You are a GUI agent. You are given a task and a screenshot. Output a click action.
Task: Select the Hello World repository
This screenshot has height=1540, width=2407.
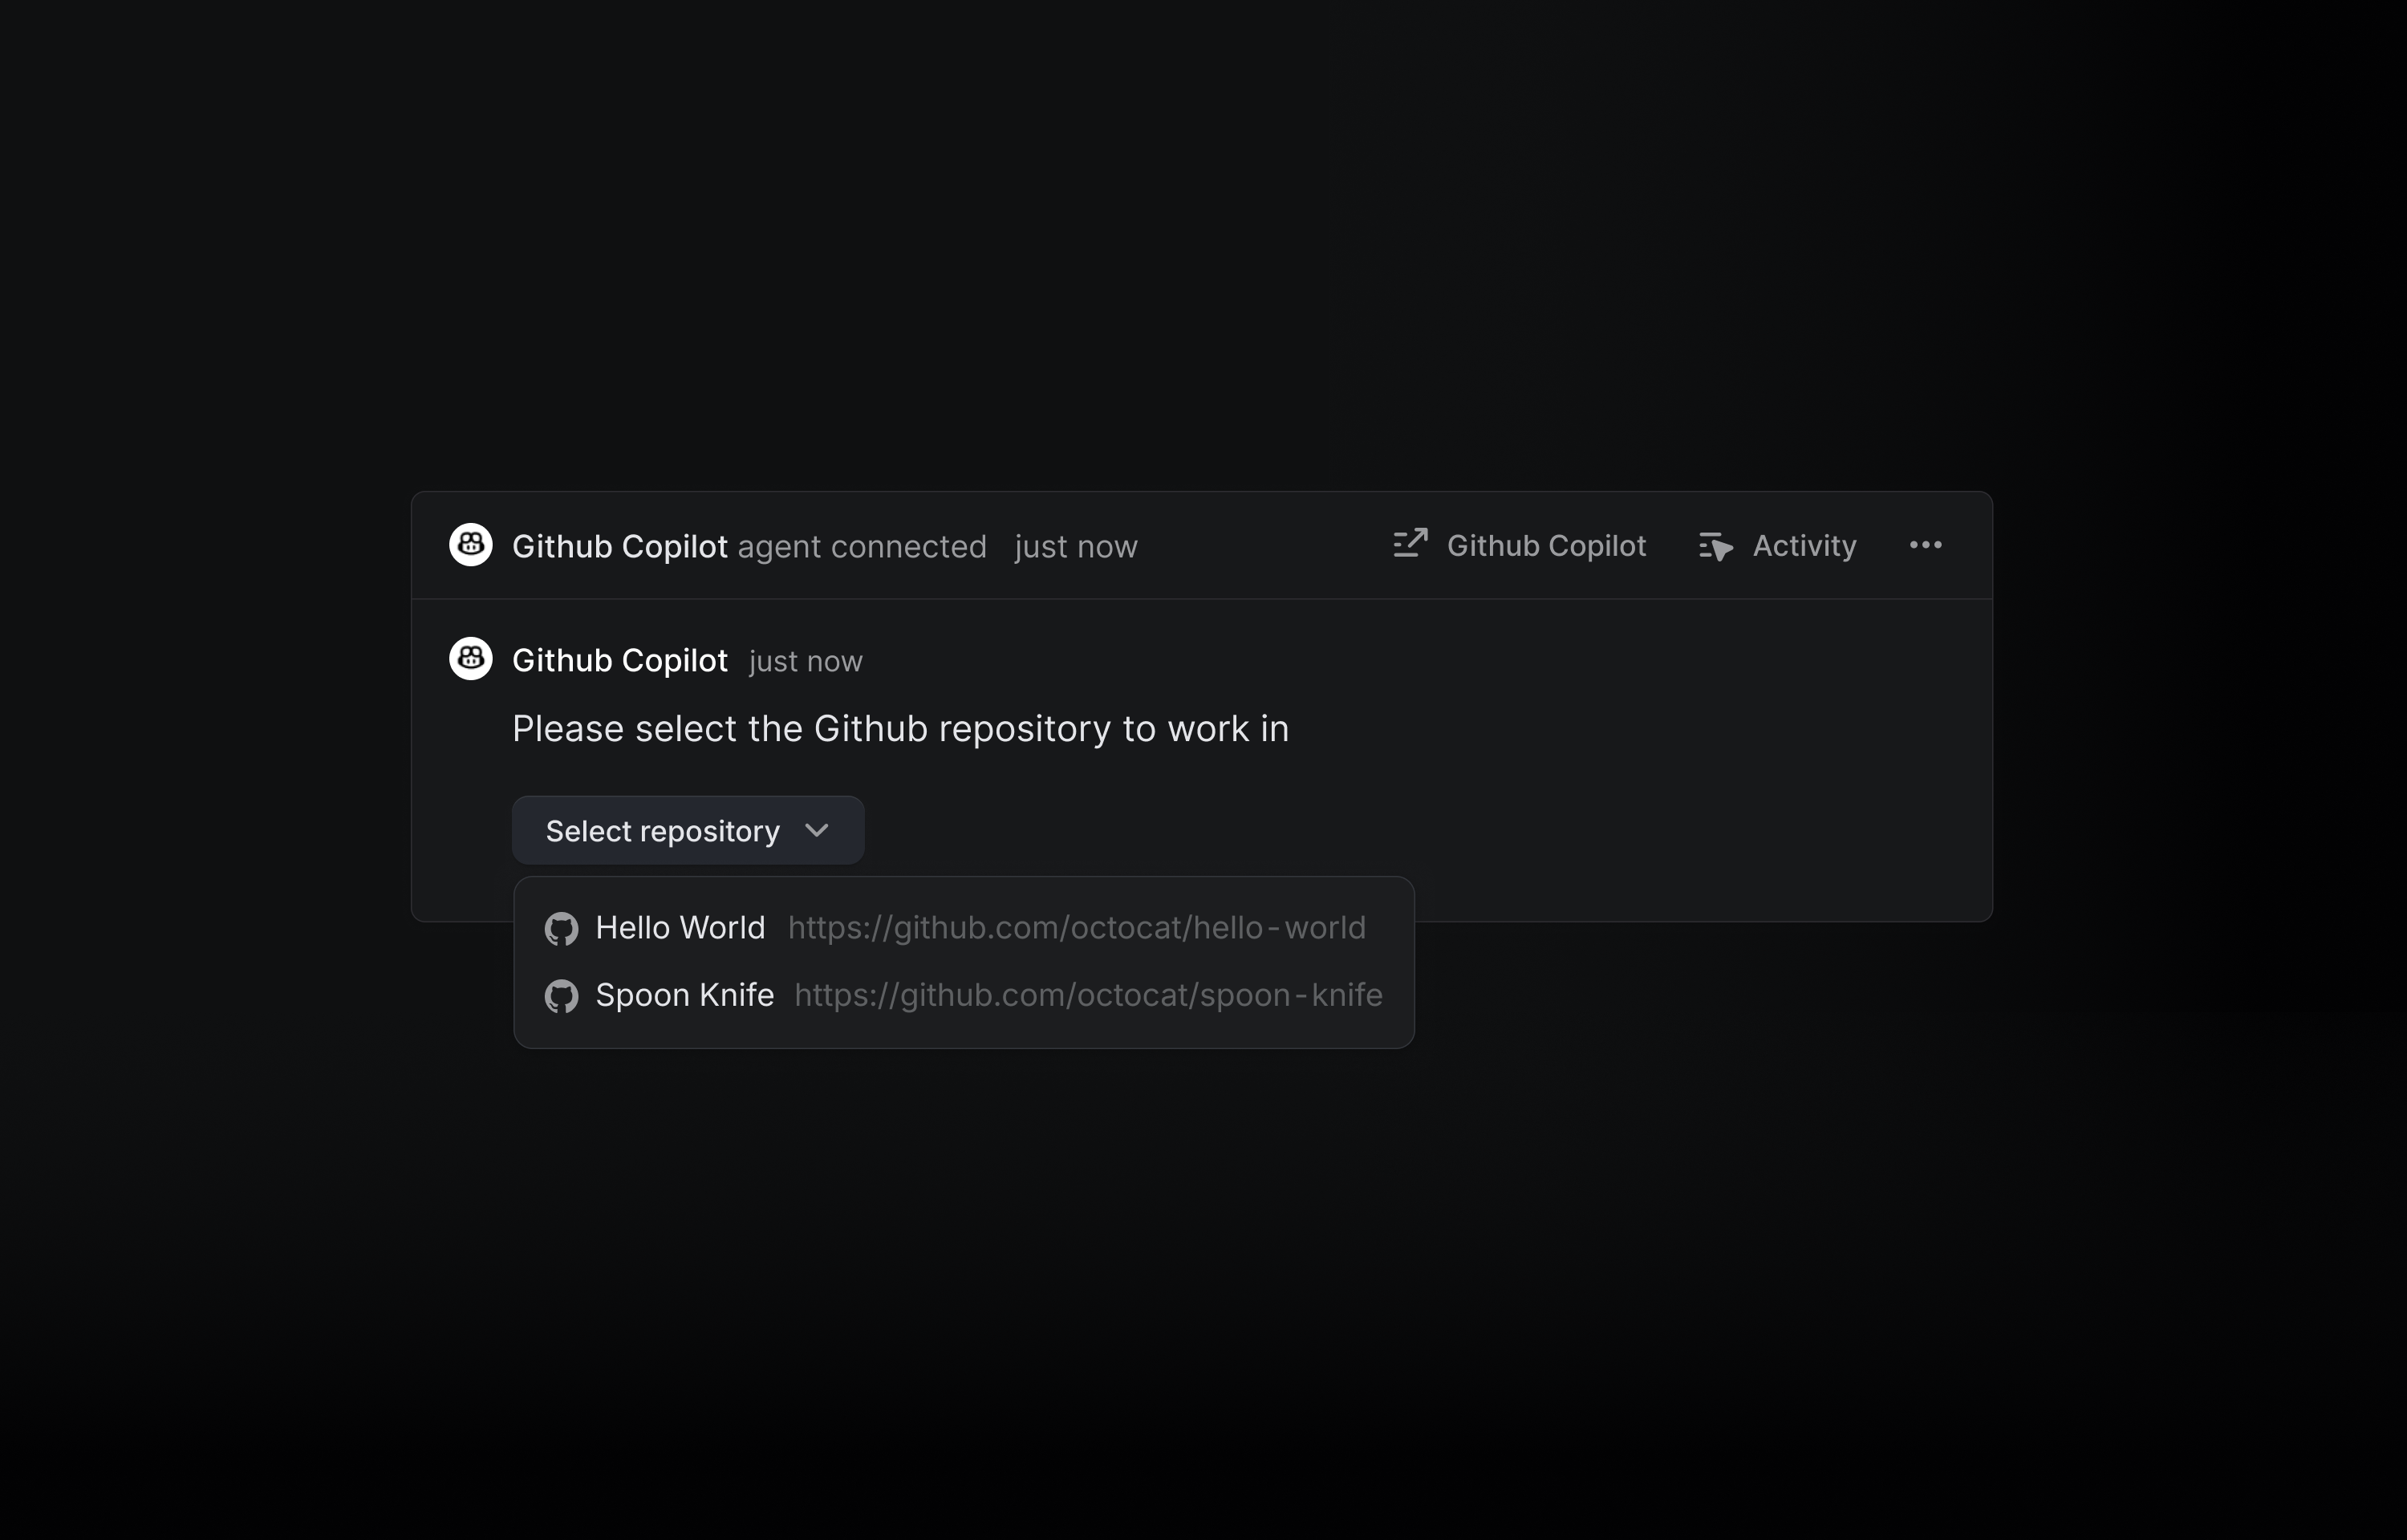click(x=680, y=928)
